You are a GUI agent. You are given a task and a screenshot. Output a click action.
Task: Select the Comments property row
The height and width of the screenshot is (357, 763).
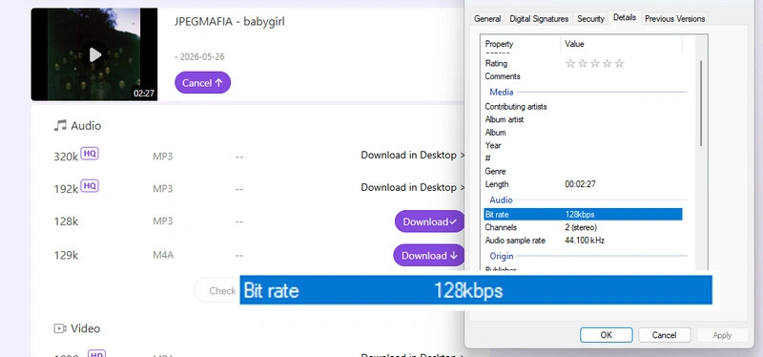pos(583,76)
